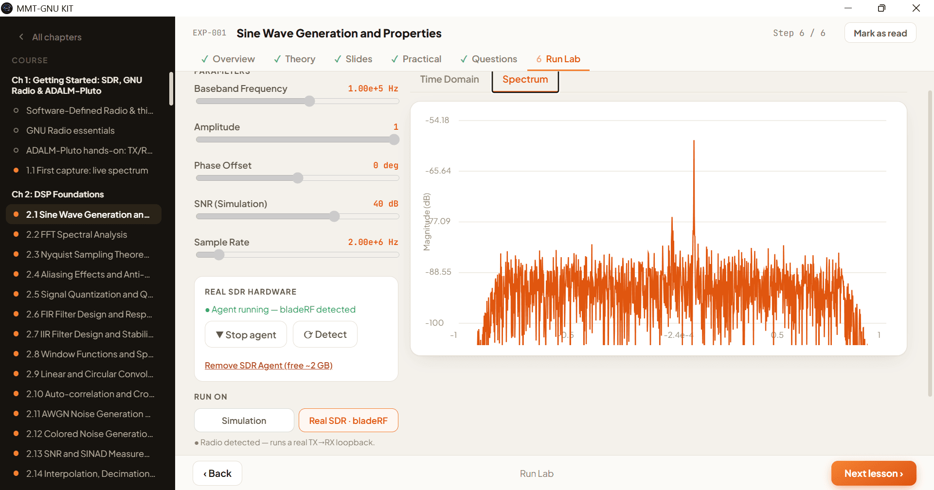This screenshot has width=934, height=490.
Task: Open Software-Defined Radio lesson
Action: (84, 110)
